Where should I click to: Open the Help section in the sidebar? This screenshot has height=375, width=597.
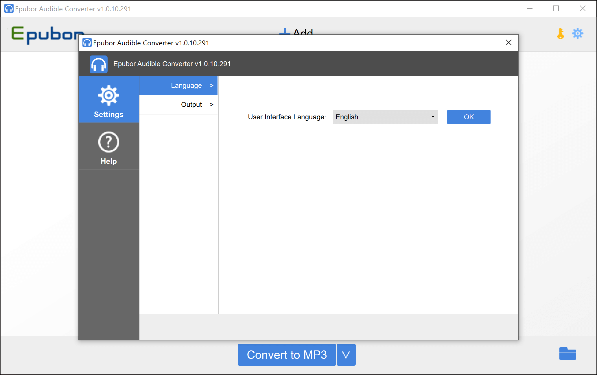coord(109,146)
